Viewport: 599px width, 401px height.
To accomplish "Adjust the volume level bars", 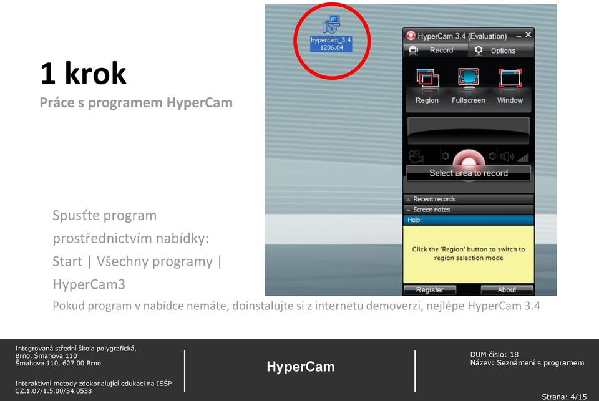I will tap(523, 157).
